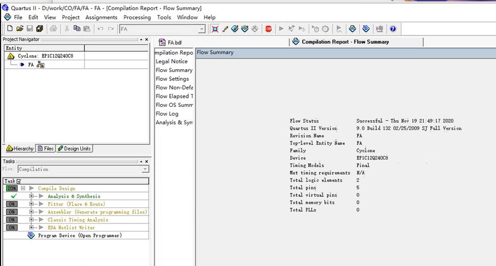Select the Design Units tab

(x=75, y=148)
